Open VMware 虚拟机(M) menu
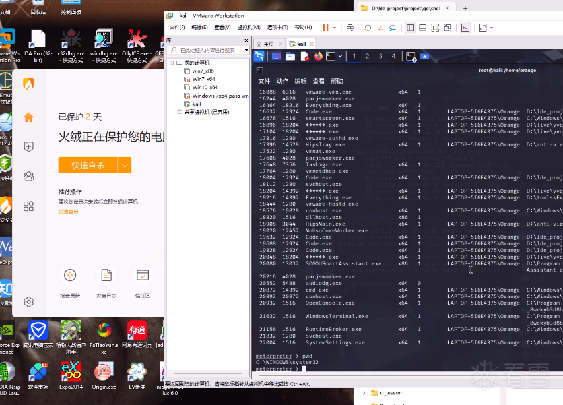Viewport: 563px width, 405px height. [x=249, y=28]
